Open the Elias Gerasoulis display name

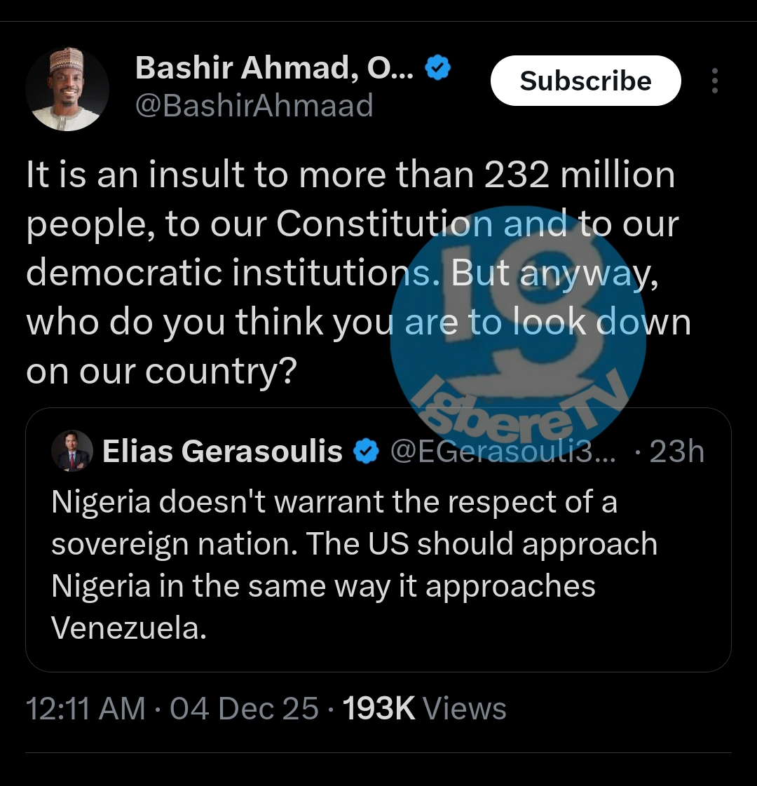[x=222, y=452]
